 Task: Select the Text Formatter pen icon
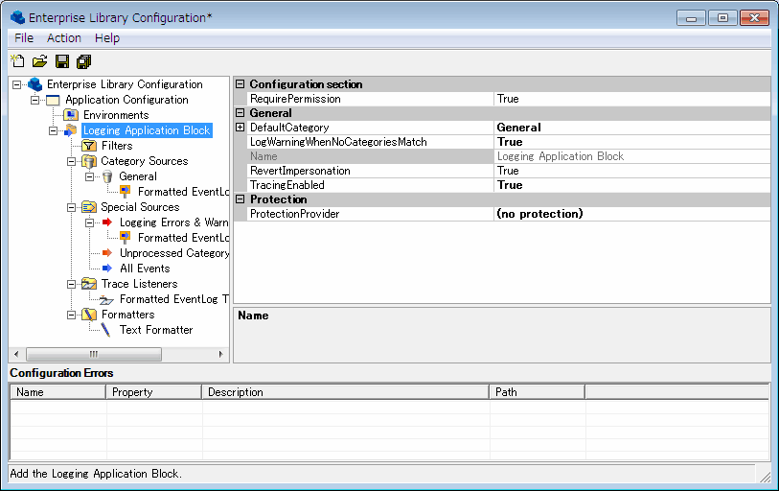(x=107, y=330)
